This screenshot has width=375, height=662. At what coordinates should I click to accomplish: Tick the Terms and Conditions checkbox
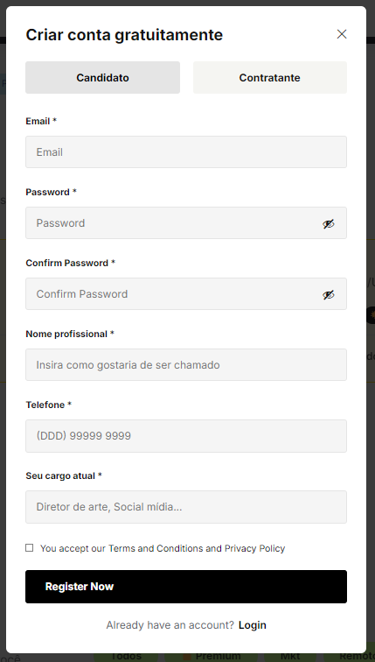(29, 547)
